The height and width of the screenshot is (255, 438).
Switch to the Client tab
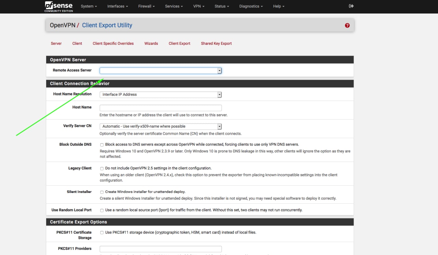[77, 43]
